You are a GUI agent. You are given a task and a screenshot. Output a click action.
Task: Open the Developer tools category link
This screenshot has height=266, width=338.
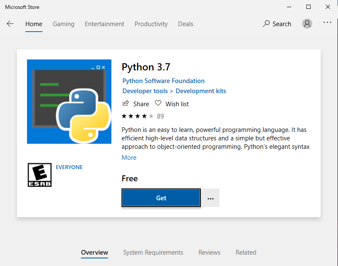click(x=145, y=91)
